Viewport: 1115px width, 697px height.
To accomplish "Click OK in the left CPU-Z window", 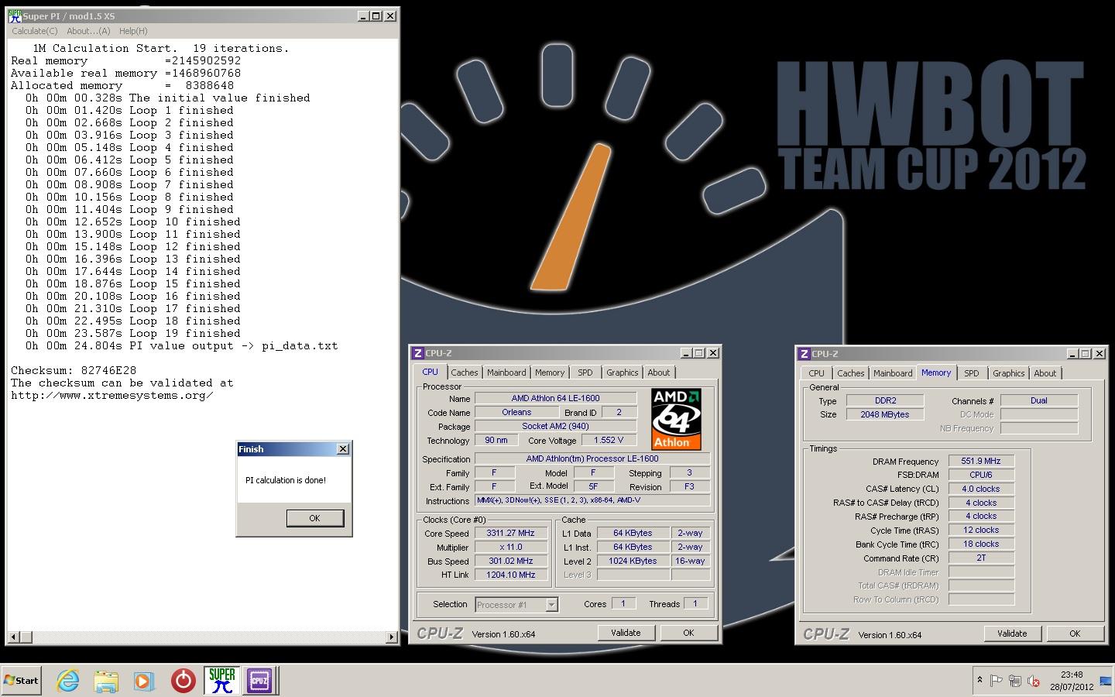I will pyautogui.click(x=688, y=633).
